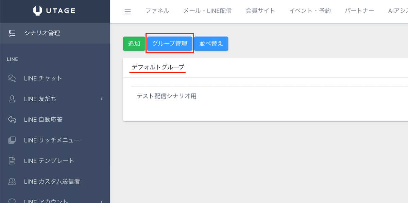Select the シナリオ管理 sidebar icon
Screen dimensions: 408x203
(12, 33)
